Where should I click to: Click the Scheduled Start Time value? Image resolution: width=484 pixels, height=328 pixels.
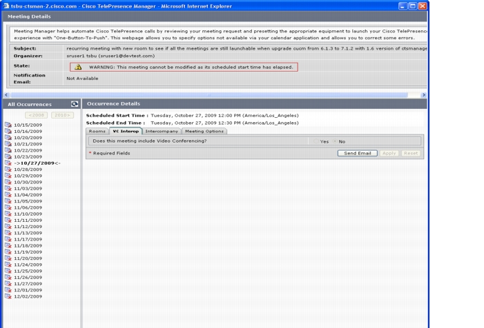(224, 116)
